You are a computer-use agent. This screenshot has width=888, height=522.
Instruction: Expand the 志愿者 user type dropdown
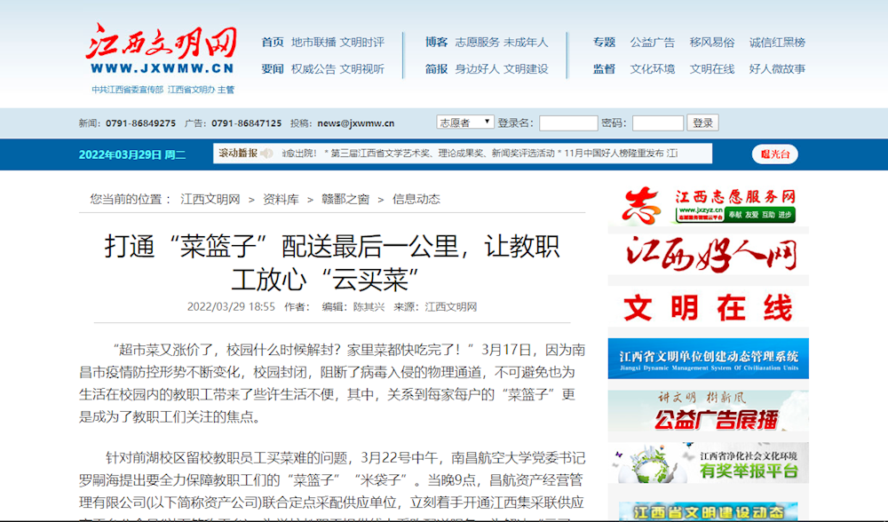coord(464,123)
